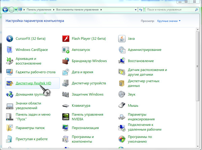202x150 pixels.
Task: Click Все элементы панели управления breadcrumb
Action: point(77,10)
